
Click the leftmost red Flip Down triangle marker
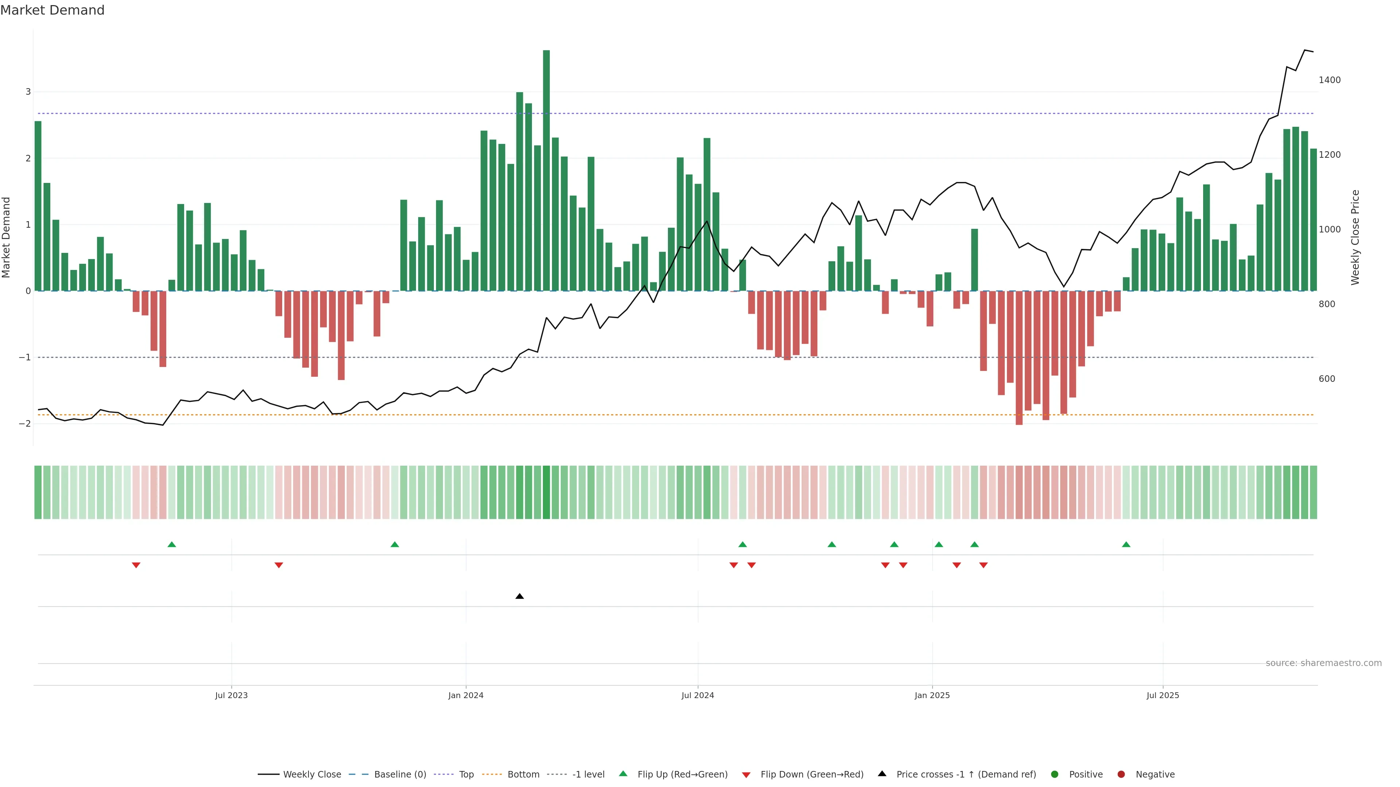click(136, 565)
